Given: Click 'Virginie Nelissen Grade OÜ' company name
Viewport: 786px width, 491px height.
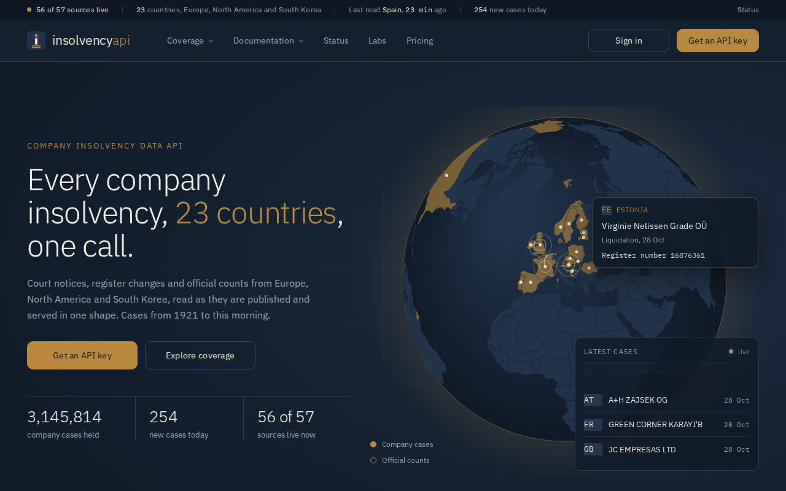Looking at the screenshot, I should pos(654,226).
